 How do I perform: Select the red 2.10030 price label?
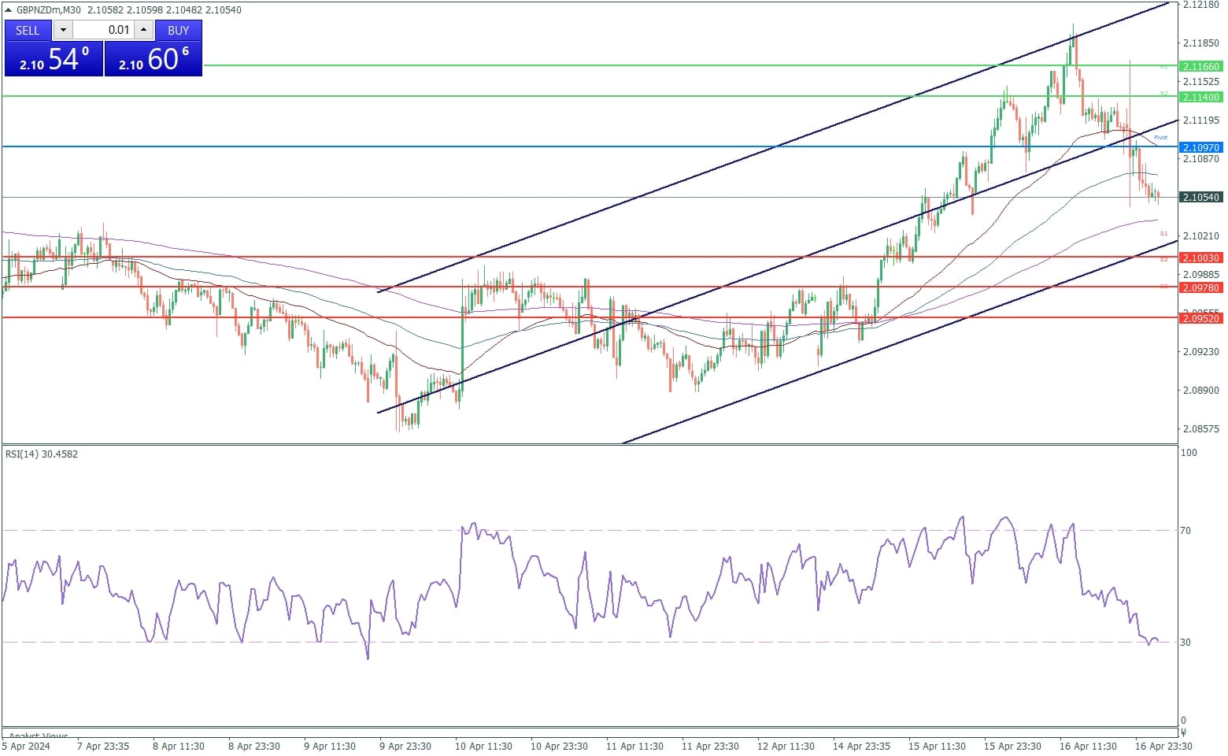coord(1200,258)
